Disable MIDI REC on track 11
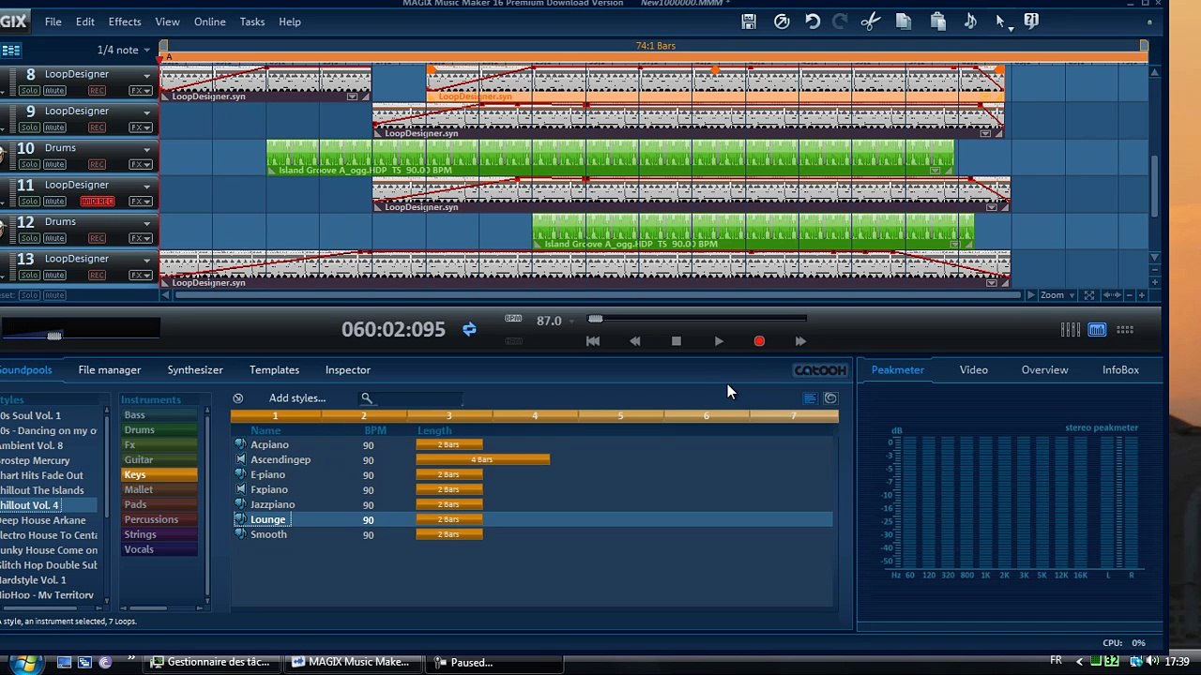Screen dimensions: 1201x675 [97, 202]
